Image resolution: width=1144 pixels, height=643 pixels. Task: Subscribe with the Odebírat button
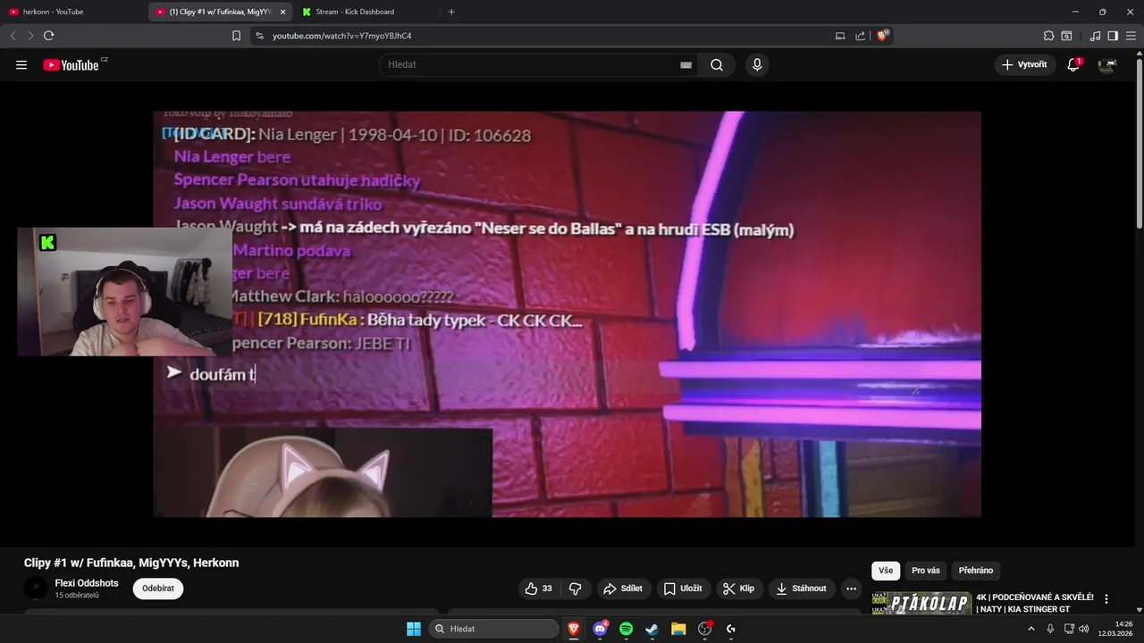[158, 589]
